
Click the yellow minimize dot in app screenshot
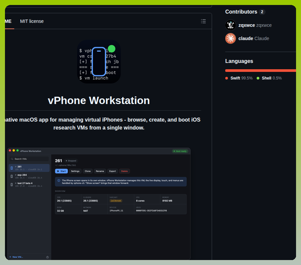pos(14,151)
